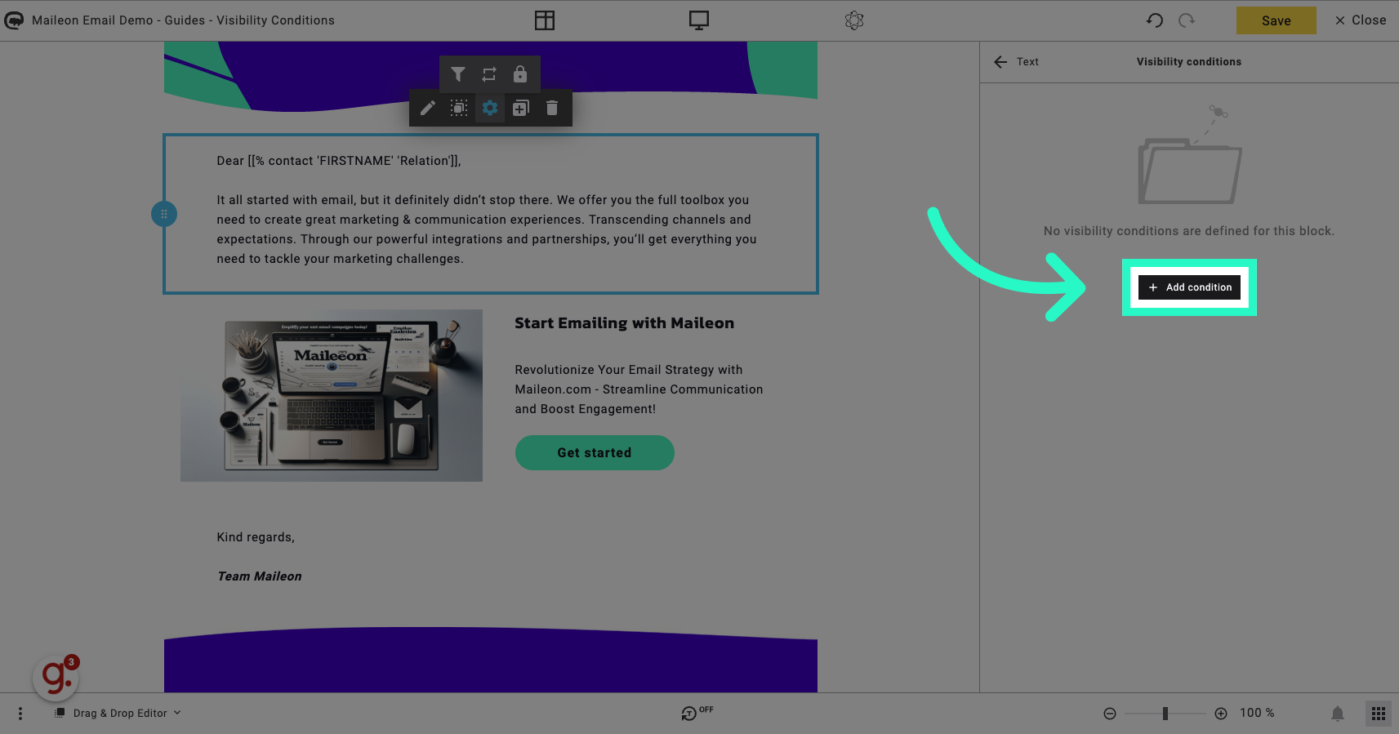This screenshot has width=1399, height=734.
Task: Edit the text block with pencil icon
Action: coord(427,108)
